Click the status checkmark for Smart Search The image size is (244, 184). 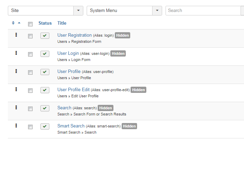[45, 126]
